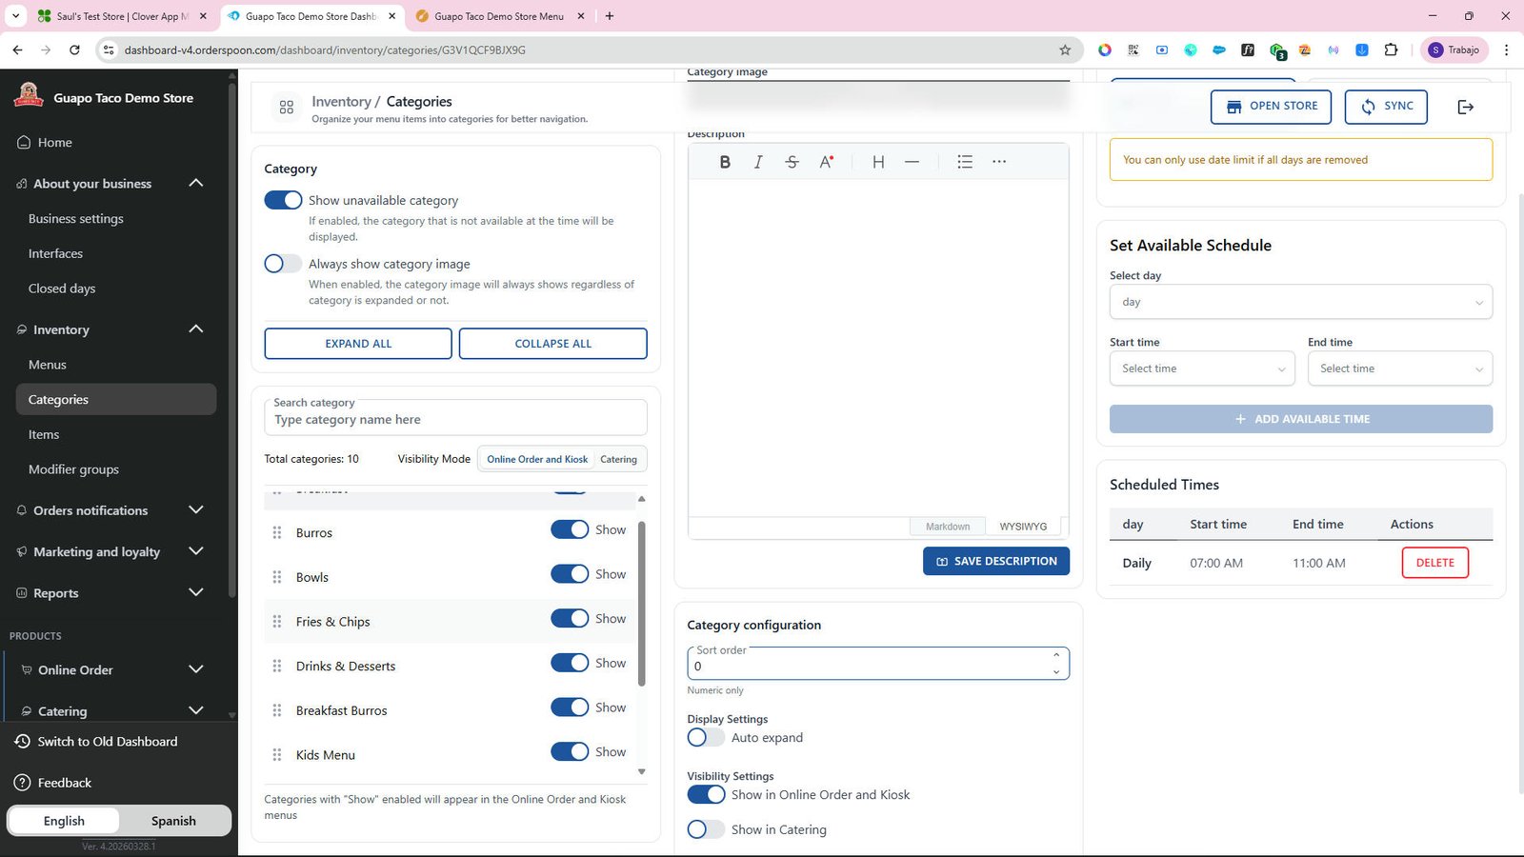The image size is (1524, 857).
Task: Toggle Show switch for Fries & Chips
Action: (x=570, y=619)
